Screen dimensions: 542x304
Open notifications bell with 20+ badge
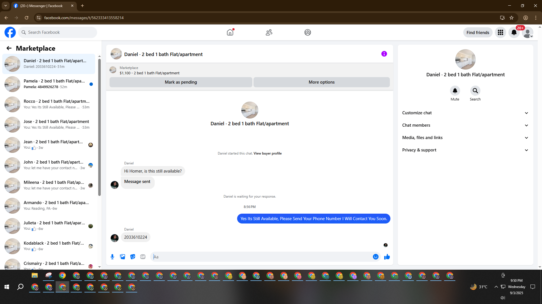[x=514, y=32]
